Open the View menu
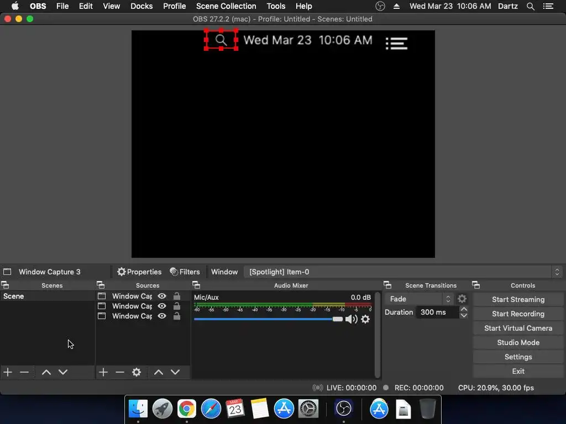The height and width of the screenshot is (424, 566). click(111, 6)
